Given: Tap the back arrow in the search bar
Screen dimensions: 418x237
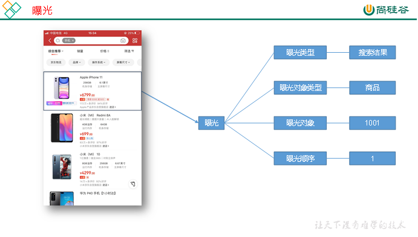Looking at the screenshot, I should coord(50,41).
